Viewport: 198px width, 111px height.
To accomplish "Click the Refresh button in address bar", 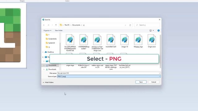I will [x=130, y=25].
